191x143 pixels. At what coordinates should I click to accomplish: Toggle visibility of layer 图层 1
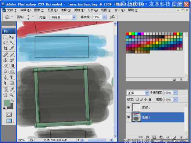click(x=129, y=117)
